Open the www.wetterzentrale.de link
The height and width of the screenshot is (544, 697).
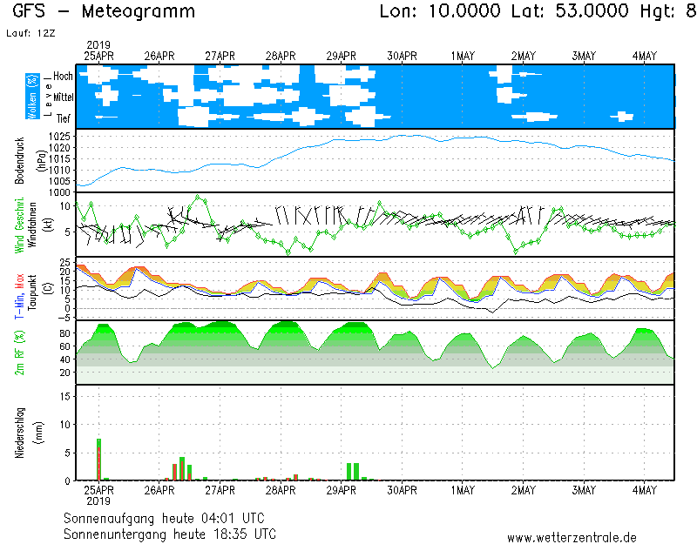tap(572, 538)
